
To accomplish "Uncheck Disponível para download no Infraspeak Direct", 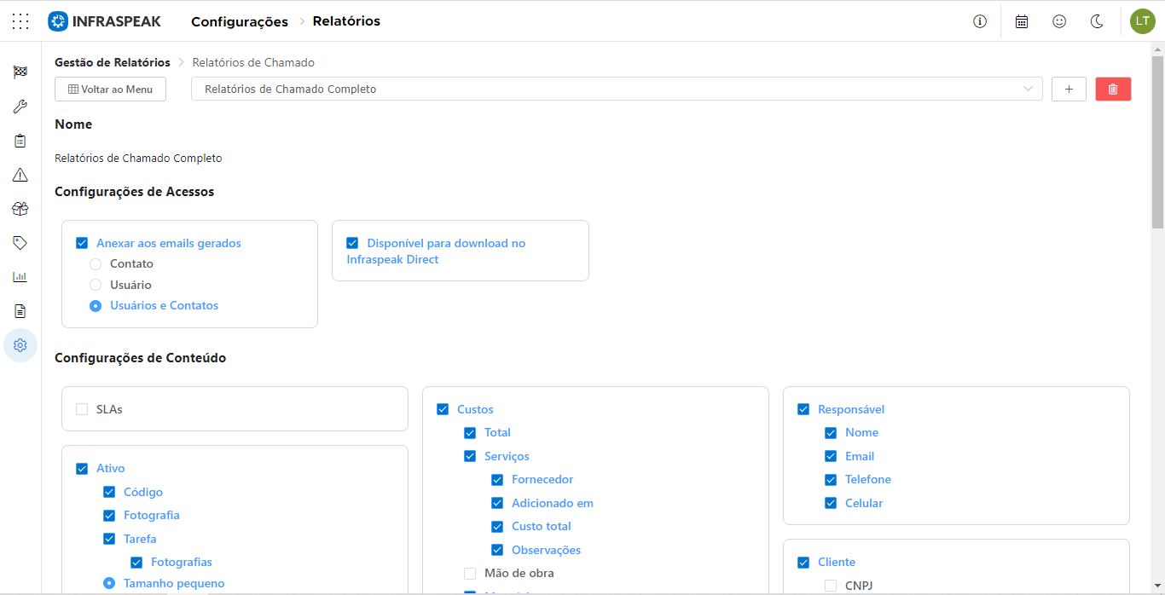I will tap(352, 243).
